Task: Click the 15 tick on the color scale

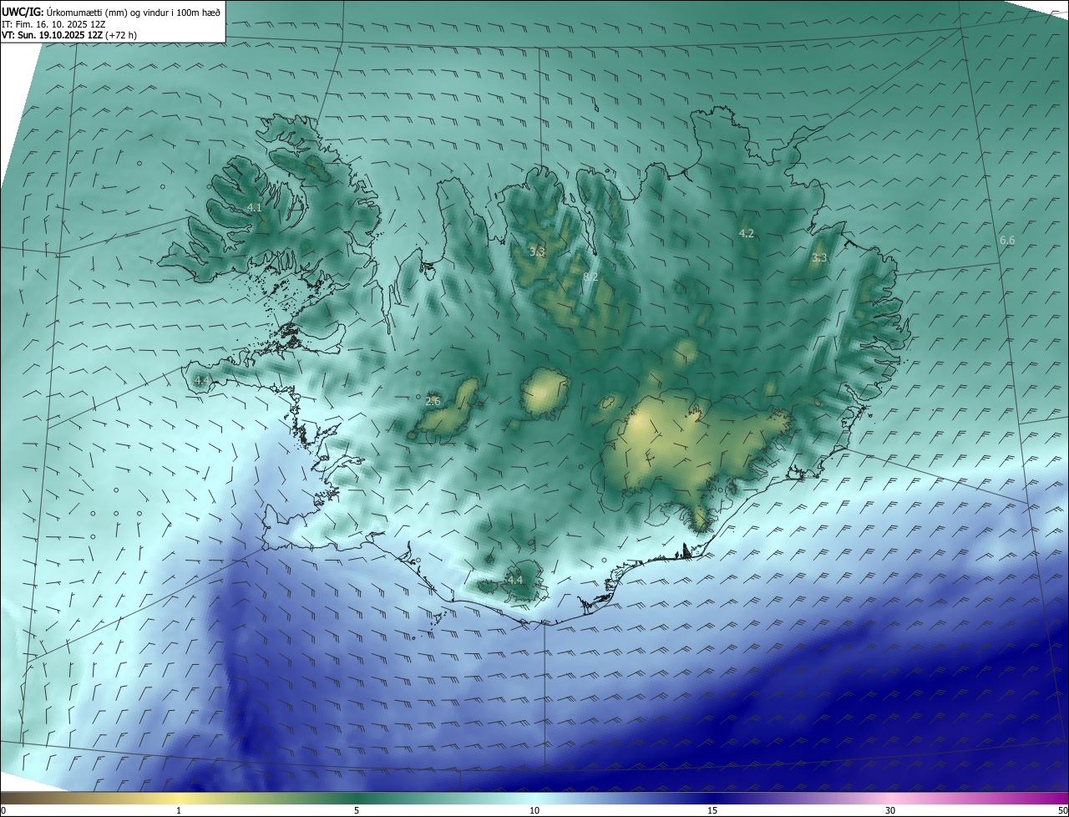Action: [712, 811]
